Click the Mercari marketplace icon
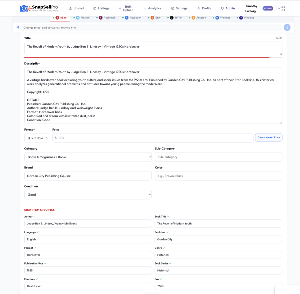Image resolution: width=300 pixels, height=294 pixels. [x=78, y=18]
